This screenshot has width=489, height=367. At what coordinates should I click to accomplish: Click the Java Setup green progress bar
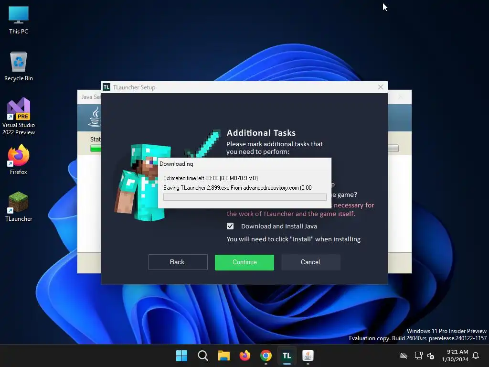[96, 149]
